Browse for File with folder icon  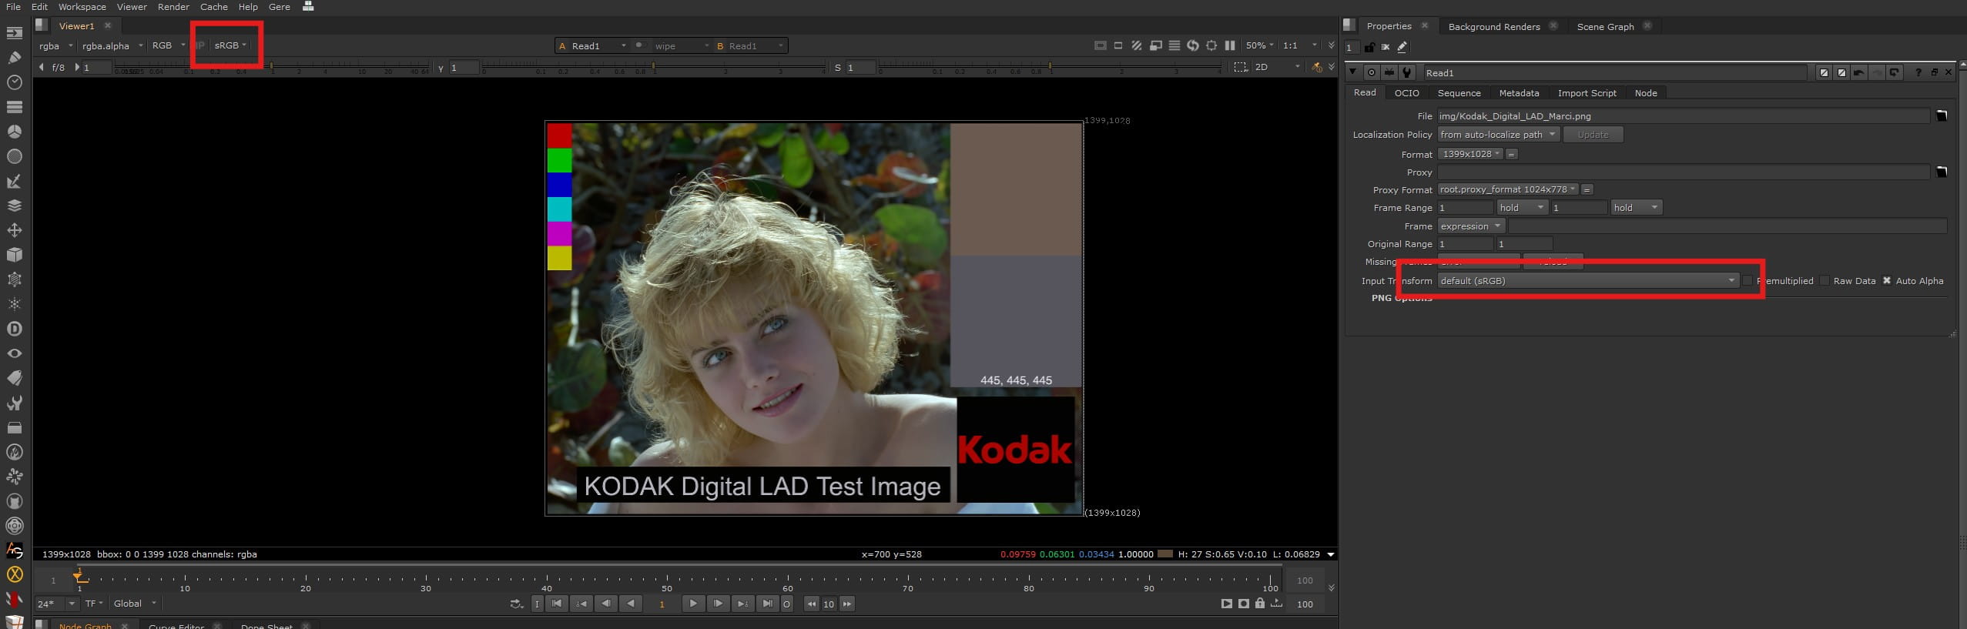coord(1942,116)
